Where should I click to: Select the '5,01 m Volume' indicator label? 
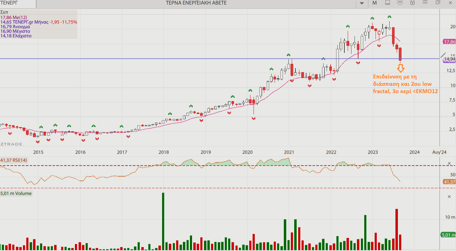[x=16, y=193]
